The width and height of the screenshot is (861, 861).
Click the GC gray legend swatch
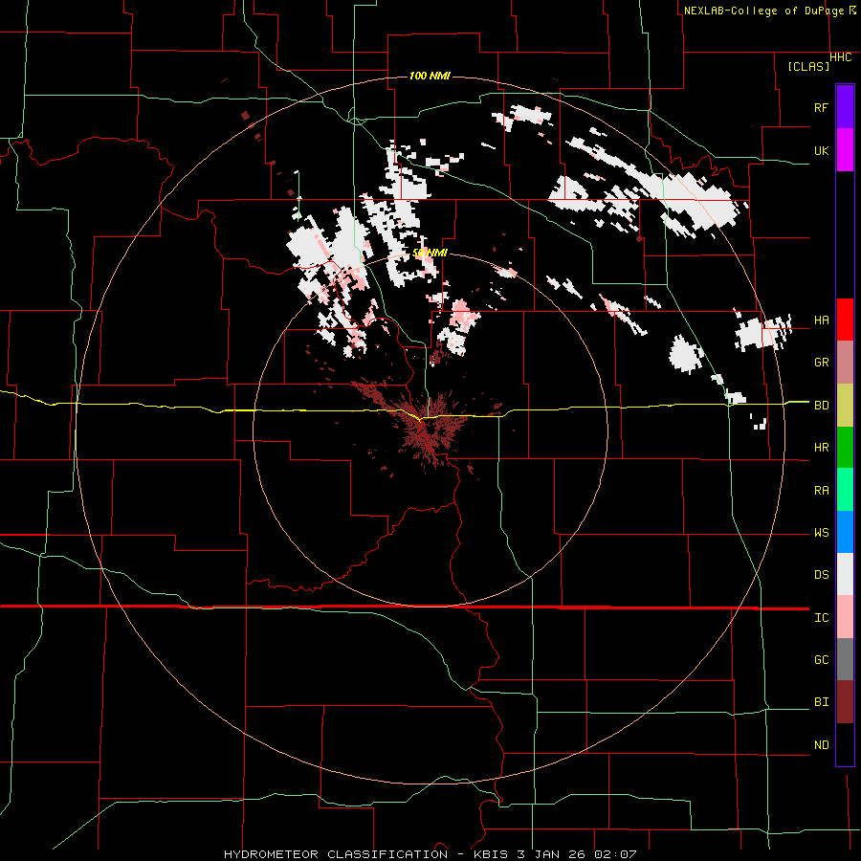[x=845, y=659]
